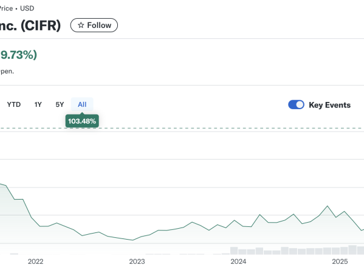Click the 103.48% performance tooltip badge
This screenshot has height=273, width=364.
[82, 121]
